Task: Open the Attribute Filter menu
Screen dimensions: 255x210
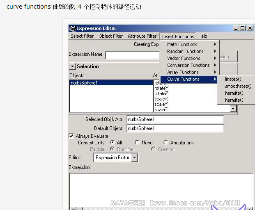Action: click(x=142, y=36)
